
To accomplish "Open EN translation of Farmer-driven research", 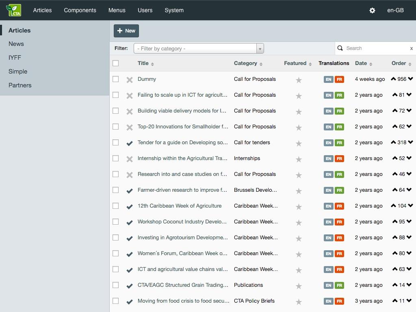I will [328, 190].
